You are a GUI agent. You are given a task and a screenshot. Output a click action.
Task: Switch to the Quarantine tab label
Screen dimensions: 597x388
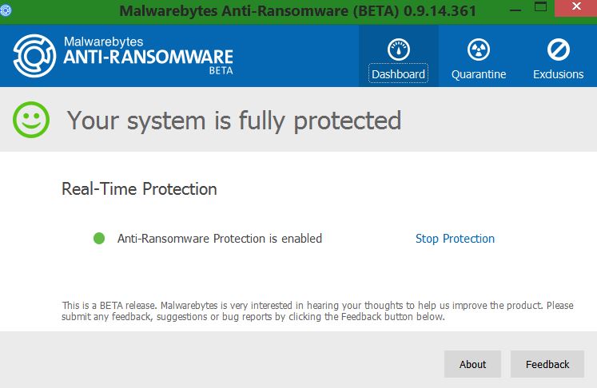479,73
